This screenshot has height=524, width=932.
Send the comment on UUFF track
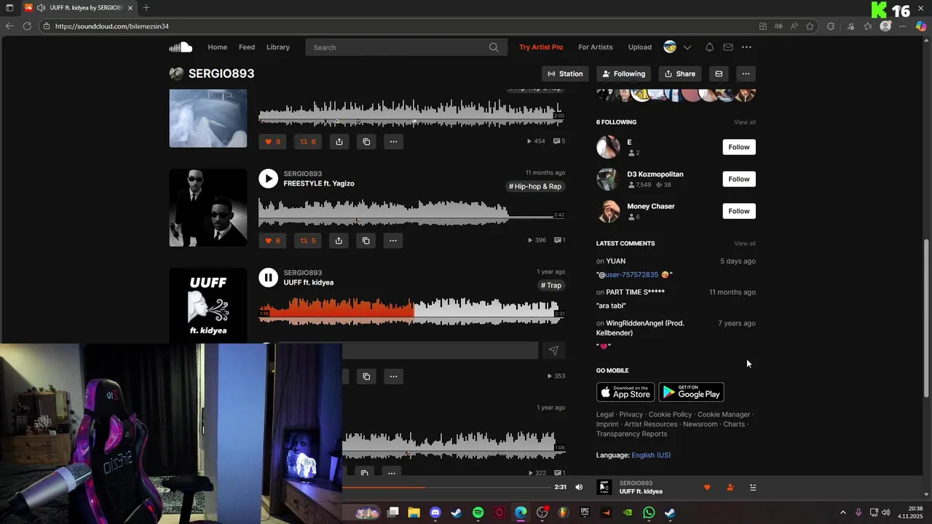click(x=553, y=351)
